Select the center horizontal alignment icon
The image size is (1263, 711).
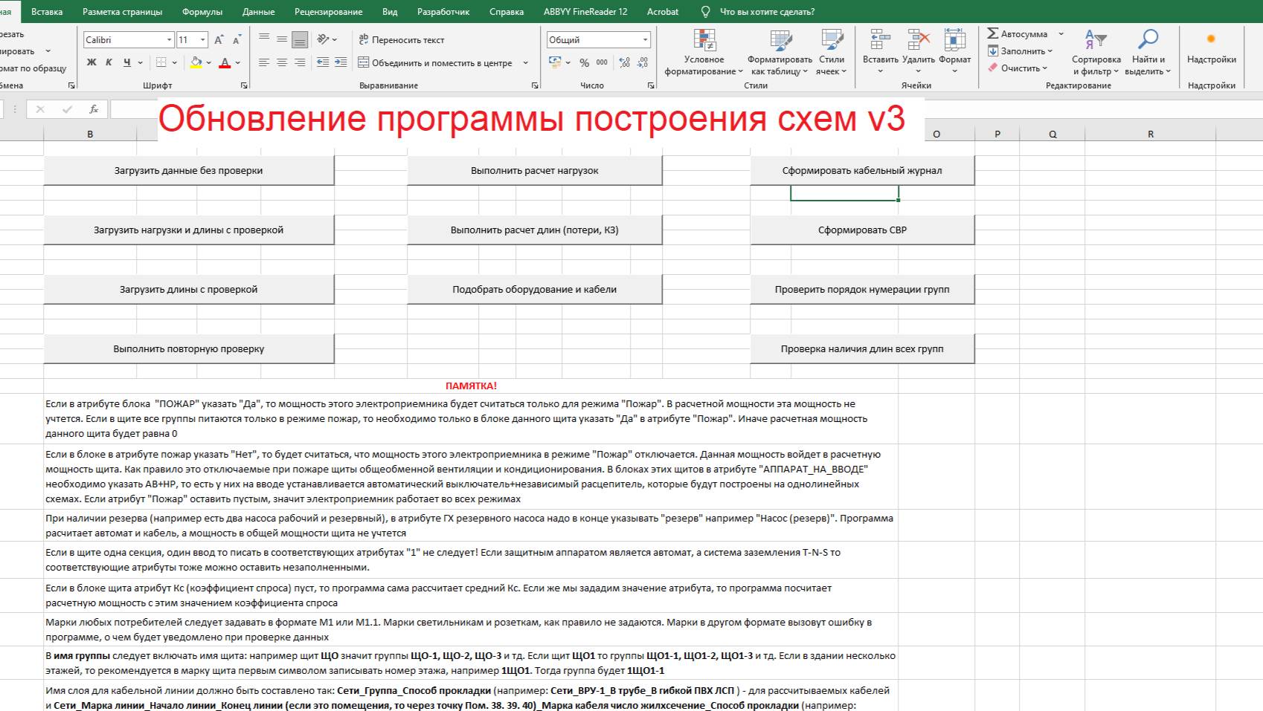[x=282, y=62]
